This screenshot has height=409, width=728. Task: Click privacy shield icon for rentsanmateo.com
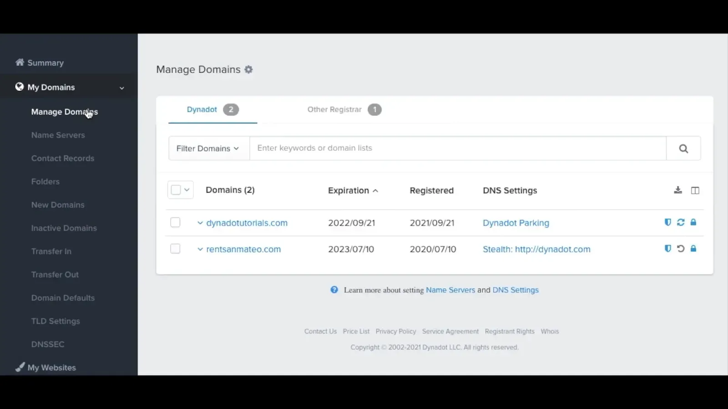tap(668, 249)
